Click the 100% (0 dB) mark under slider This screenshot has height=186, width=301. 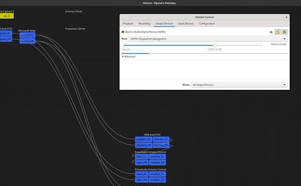pyautogui.click(x=215, y=50)
